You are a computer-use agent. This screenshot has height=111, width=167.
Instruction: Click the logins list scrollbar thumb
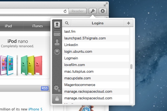(131, 67)
